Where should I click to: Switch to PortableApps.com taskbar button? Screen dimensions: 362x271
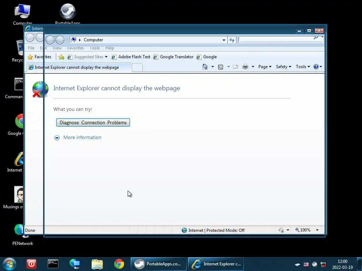coord(159,264)
